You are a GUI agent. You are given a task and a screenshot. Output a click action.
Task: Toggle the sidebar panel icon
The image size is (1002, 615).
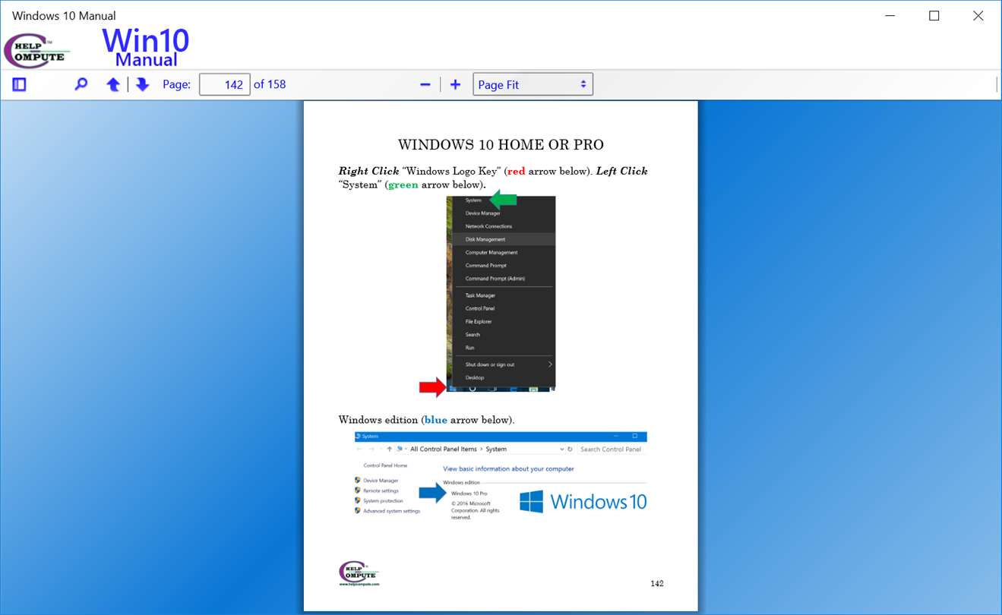[x=19, y=84]
